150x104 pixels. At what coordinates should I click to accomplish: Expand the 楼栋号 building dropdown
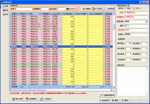point(134,8)
